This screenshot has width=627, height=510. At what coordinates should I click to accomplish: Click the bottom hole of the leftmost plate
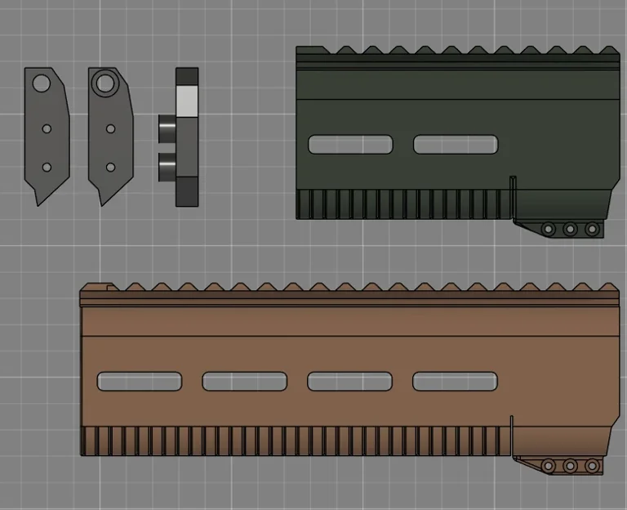click(x=47, y=167)
